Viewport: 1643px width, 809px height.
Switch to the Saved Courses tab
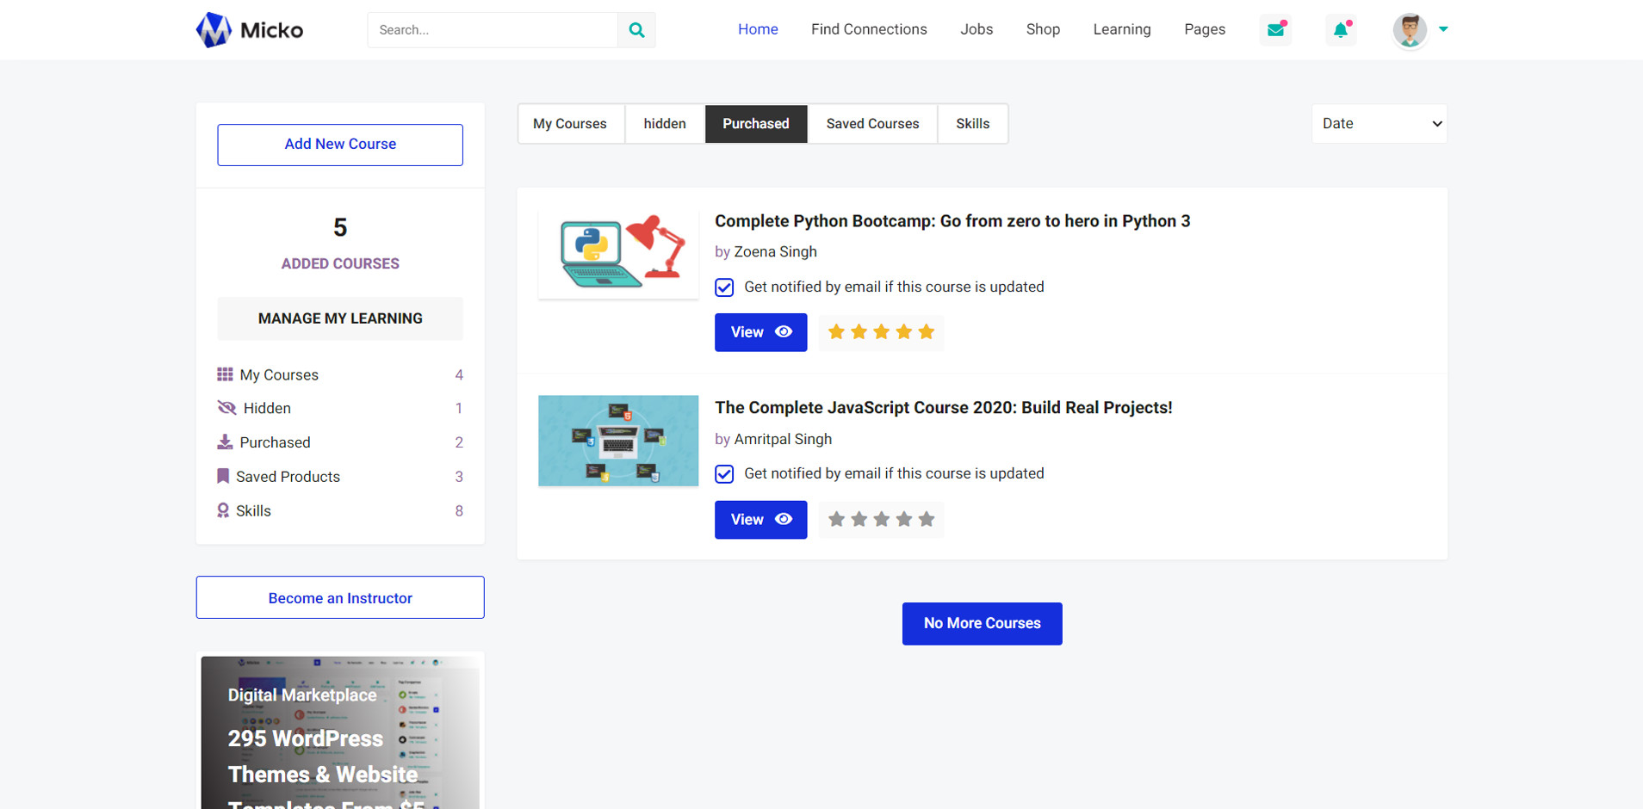(872, 124)
